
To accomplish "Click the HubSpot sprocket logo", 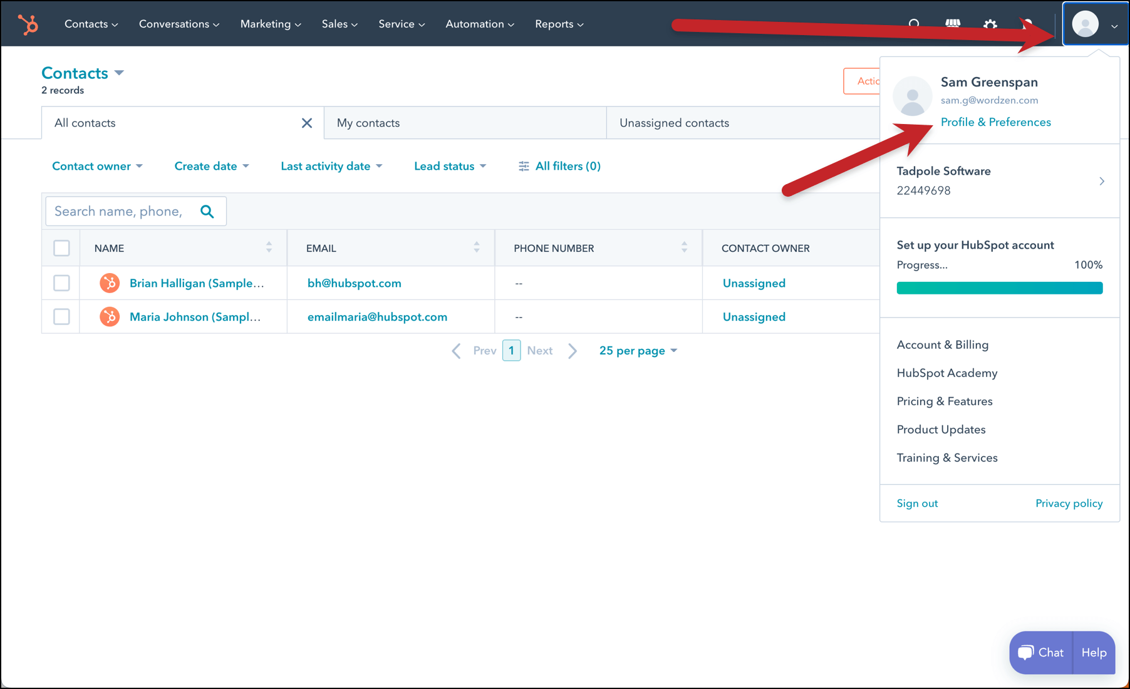I will tap(28, 24).
